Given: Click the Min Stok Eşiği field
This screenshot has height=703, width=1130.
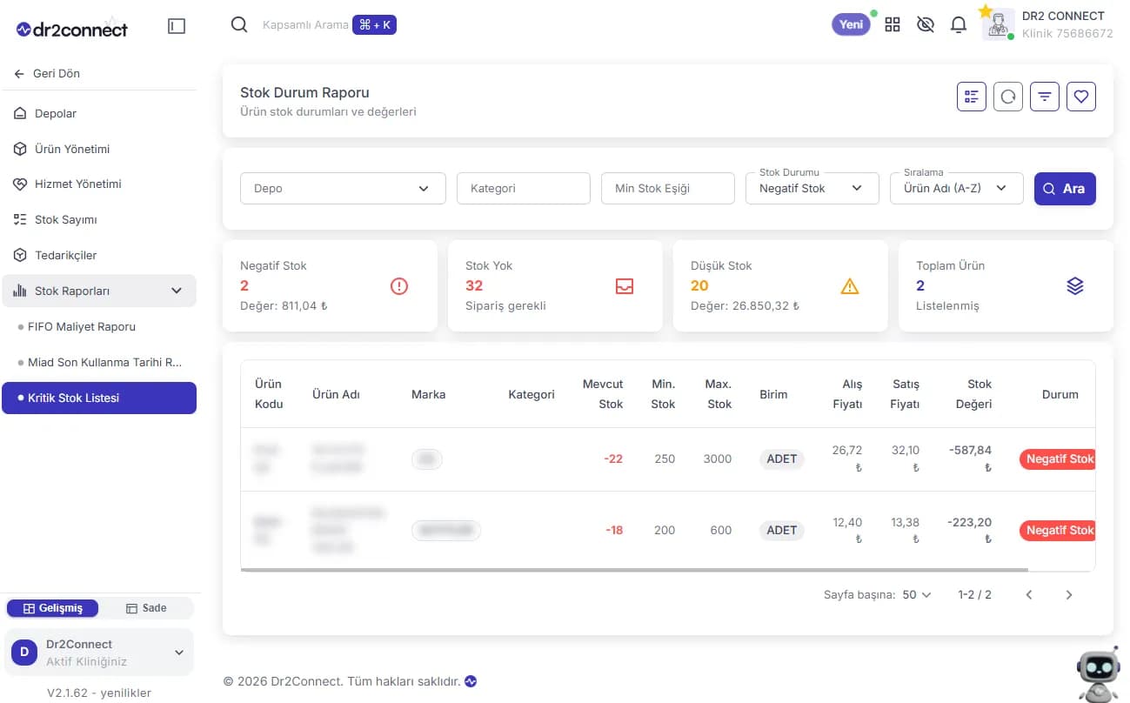Looking at the screenshot, I should pos(668,188).
